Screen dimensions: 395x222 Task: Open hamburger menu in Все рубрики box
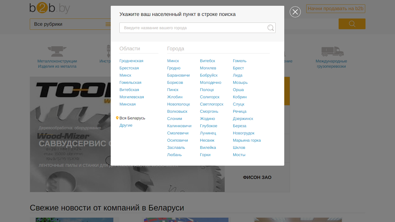108,24
